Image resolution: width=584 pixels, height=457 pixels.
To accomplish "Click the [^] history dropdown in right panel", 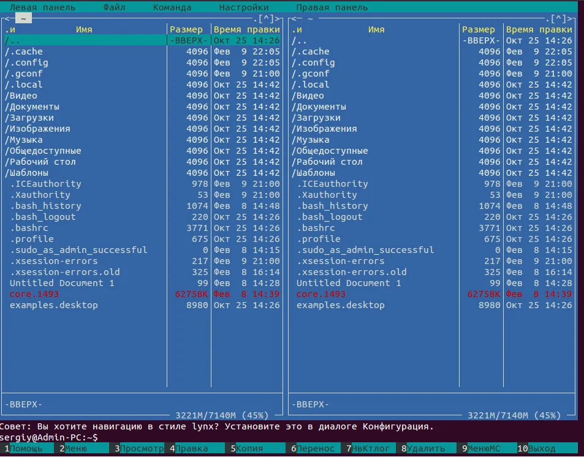I will point(558,19).
